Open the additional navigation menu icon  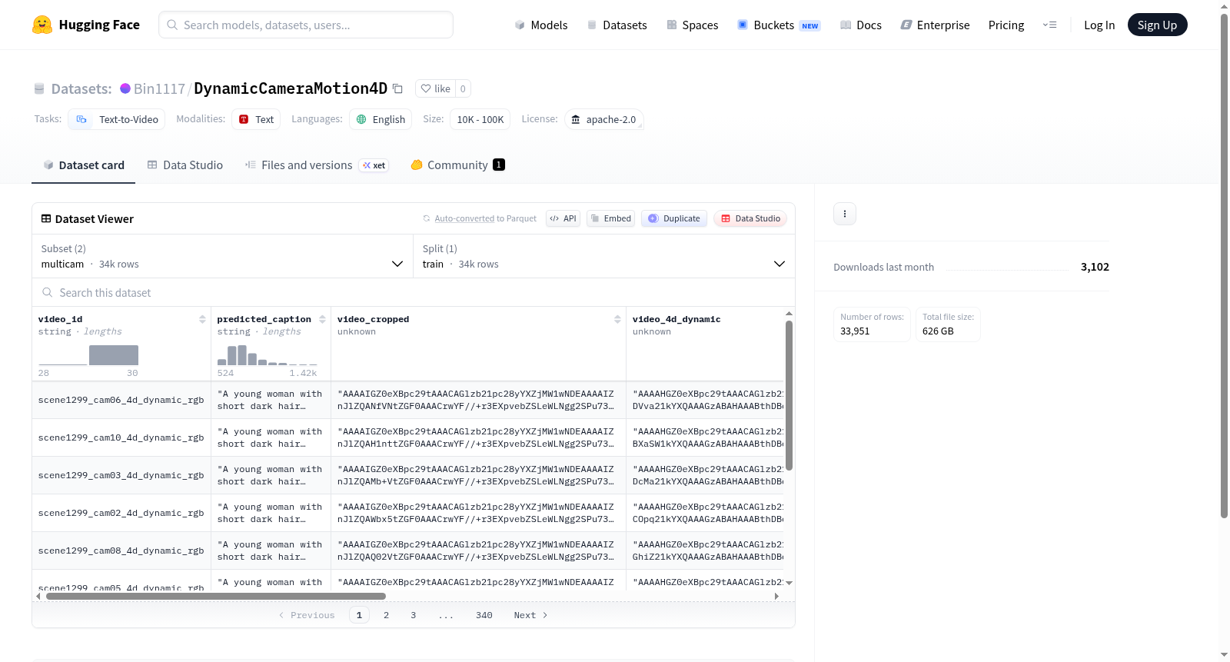(1049, 25)
